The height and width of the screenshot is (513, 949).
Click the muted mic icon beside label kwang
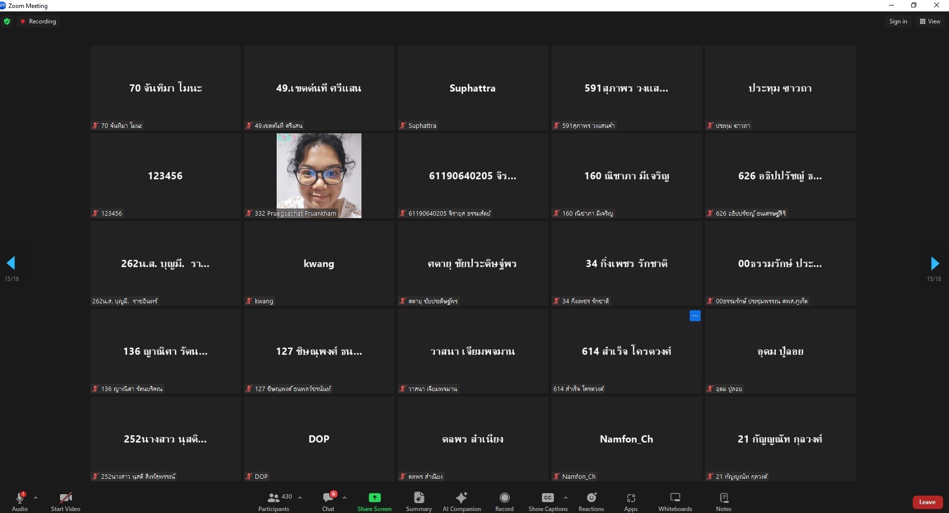pos(249,301)
